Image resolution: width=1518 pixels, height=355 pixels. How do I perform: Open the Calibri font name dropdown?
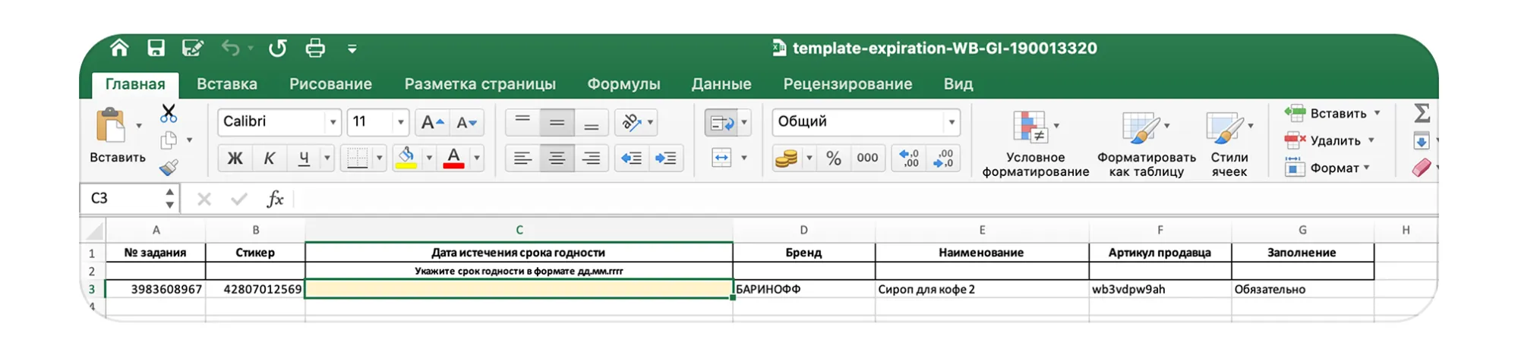(333, 122)
